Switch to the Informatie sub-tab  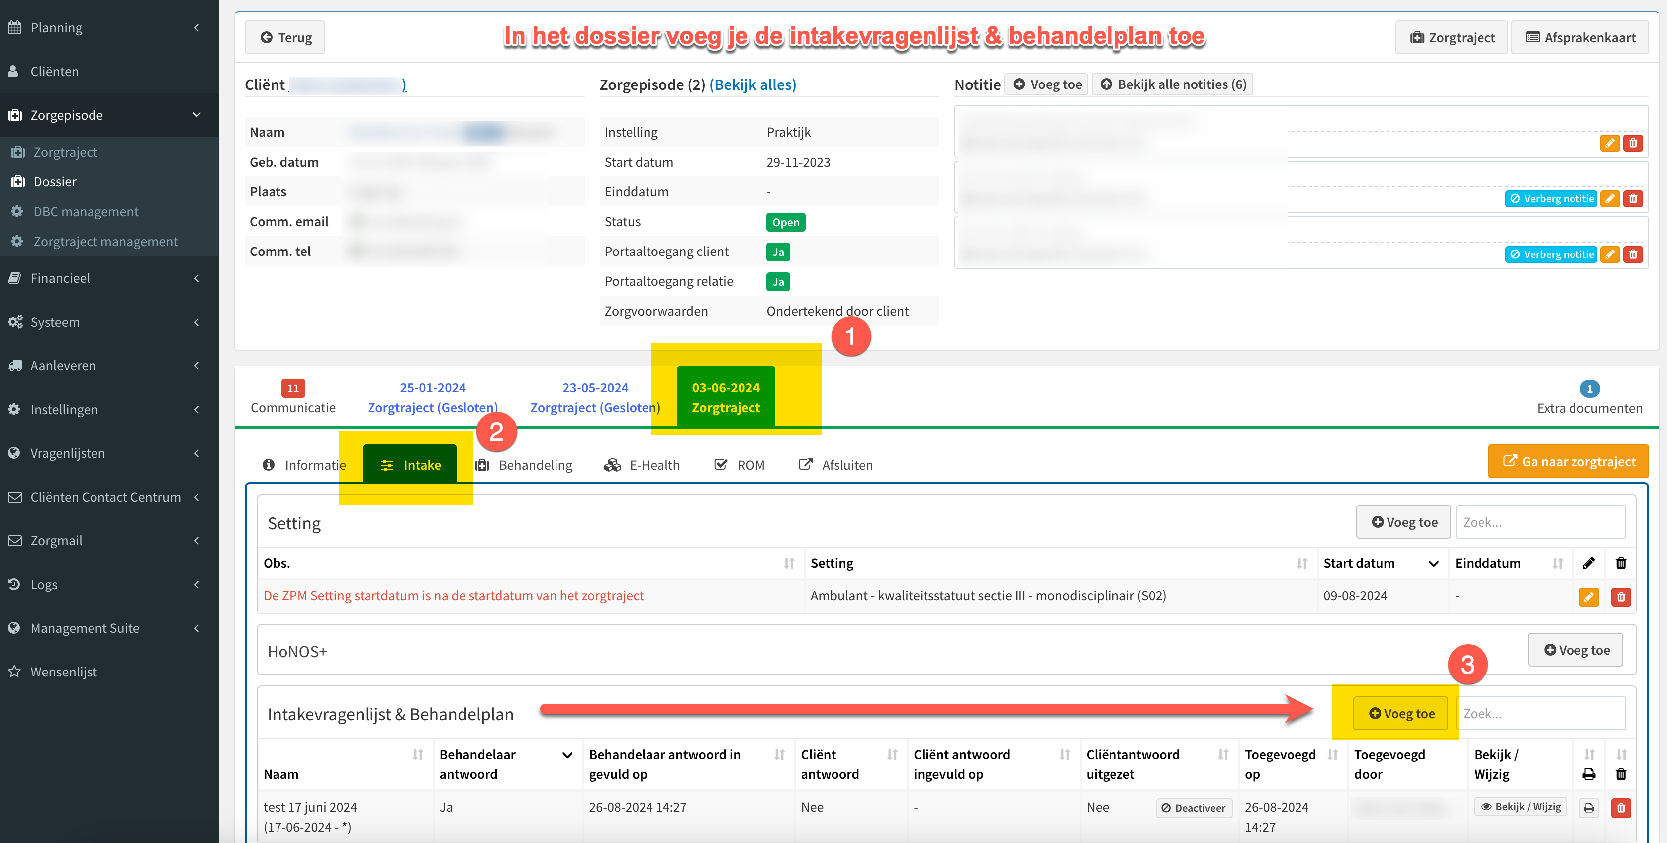point(303,465)
